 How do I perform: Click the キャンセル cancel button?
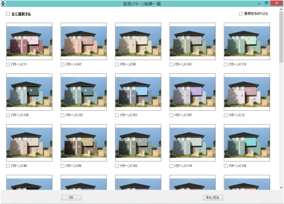(x=213, y=197)
